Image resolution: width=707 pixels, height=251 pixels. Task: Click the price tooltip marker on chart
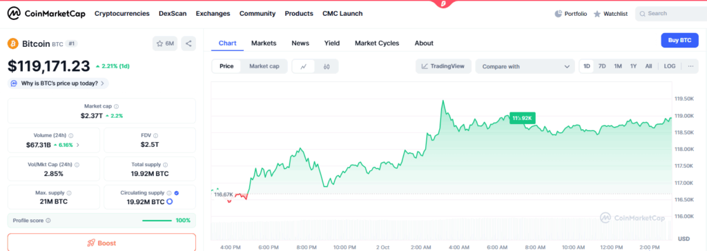click(x=522, y=118)
